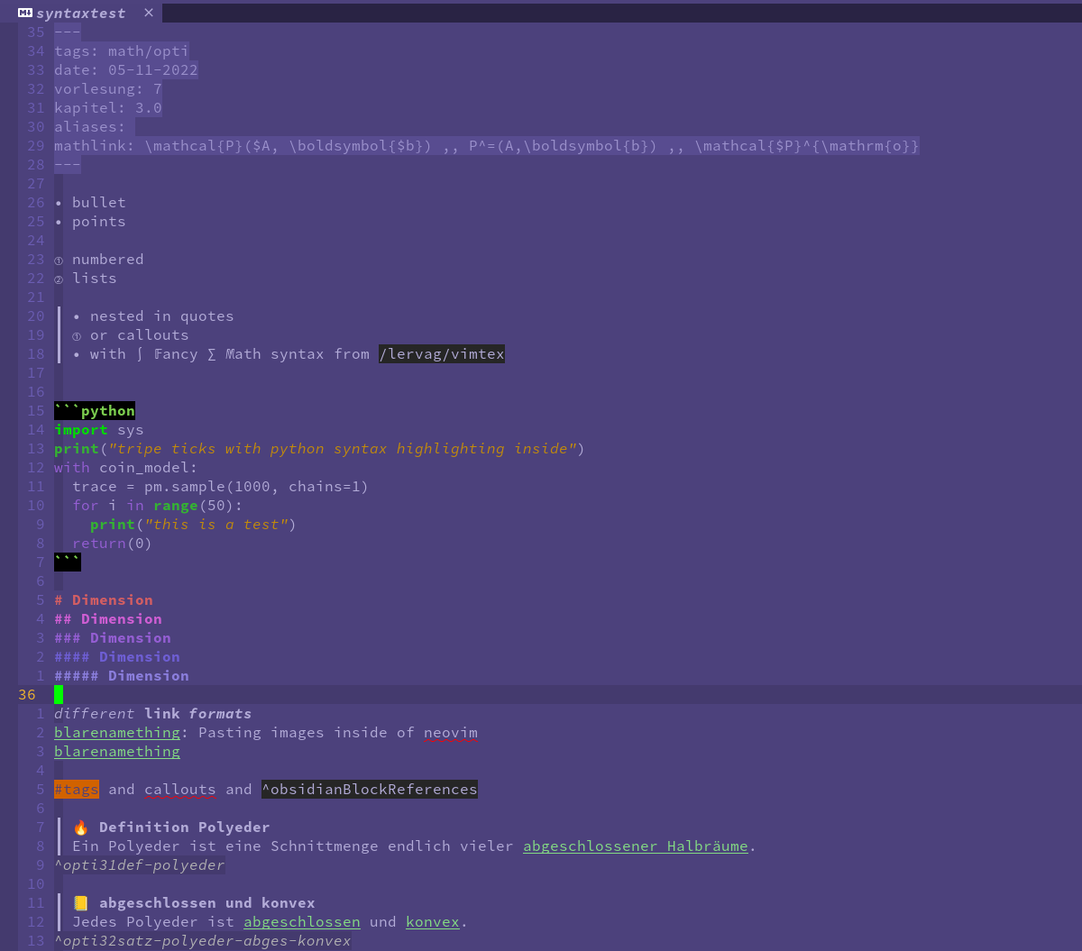Click 'Definition Polyeder' callout title

(x=185, y=827)
